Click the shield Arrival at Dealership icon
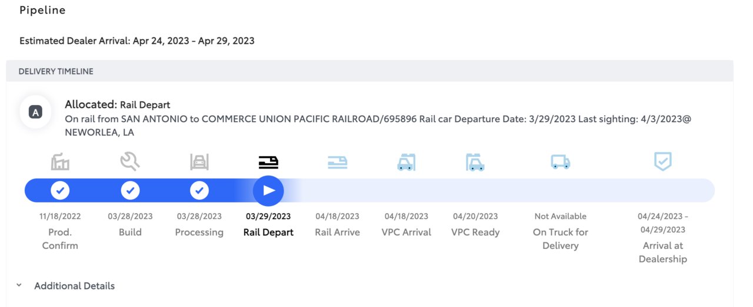 point(663,161)
